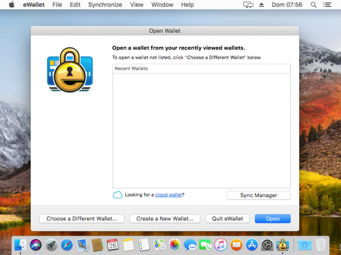Open Notes yellow pad icon in Dock

128,245
